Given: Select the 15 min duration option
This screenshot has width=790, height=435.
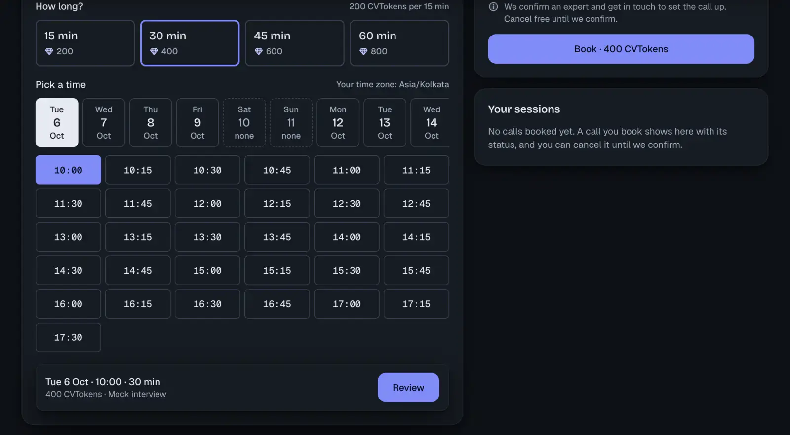Looking at the screenshot, I should [85, 43].
